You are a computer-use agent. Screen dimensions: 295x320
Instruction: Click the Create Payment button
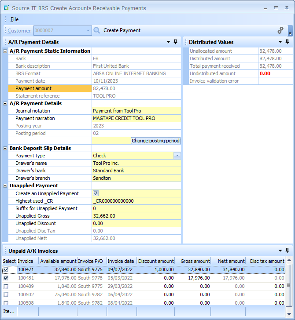(122, 30)
